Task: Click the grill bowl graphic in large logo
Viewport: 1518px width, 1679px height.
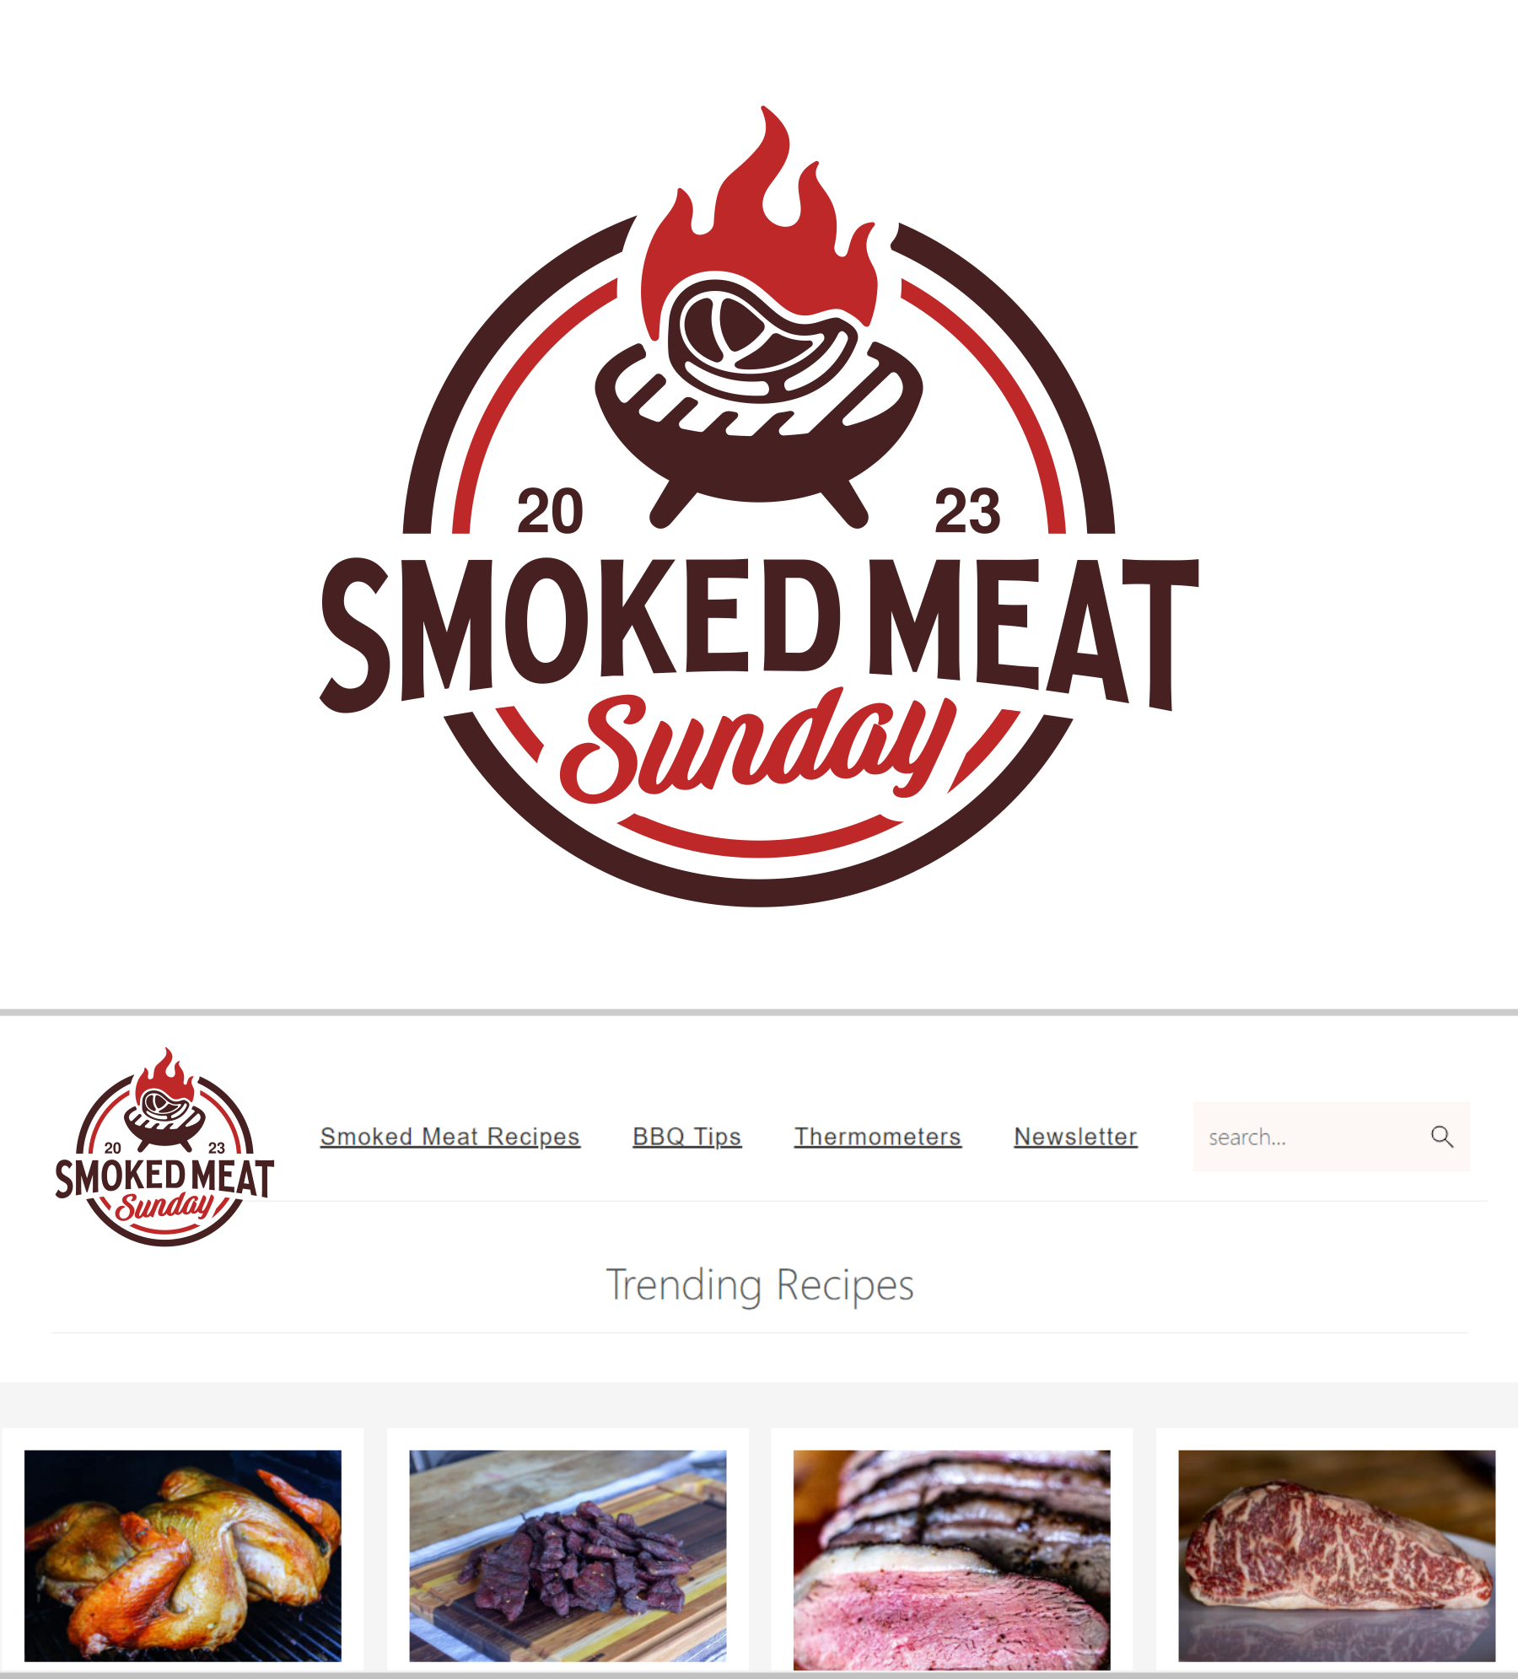Action: pos(759,447)
